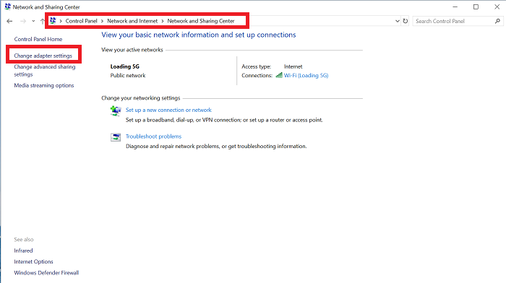This screenshot has width=506, height=283.
Task: Click the Network and Sharing Center title icon
Action: pos(8,6)
